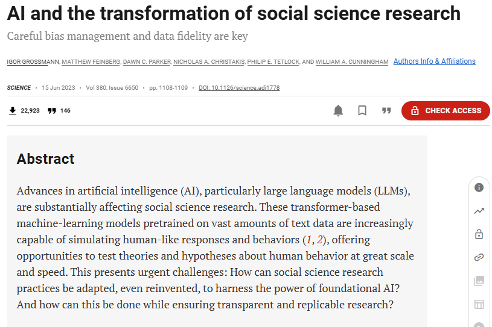Click the access lock sidebar icon
The image size is (492, 327).
479,234
